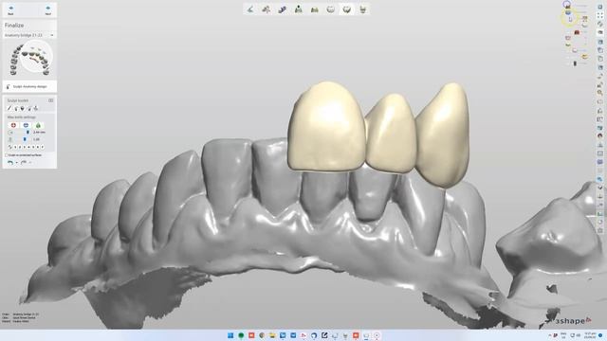Go to the Back step button

point(10,10)
